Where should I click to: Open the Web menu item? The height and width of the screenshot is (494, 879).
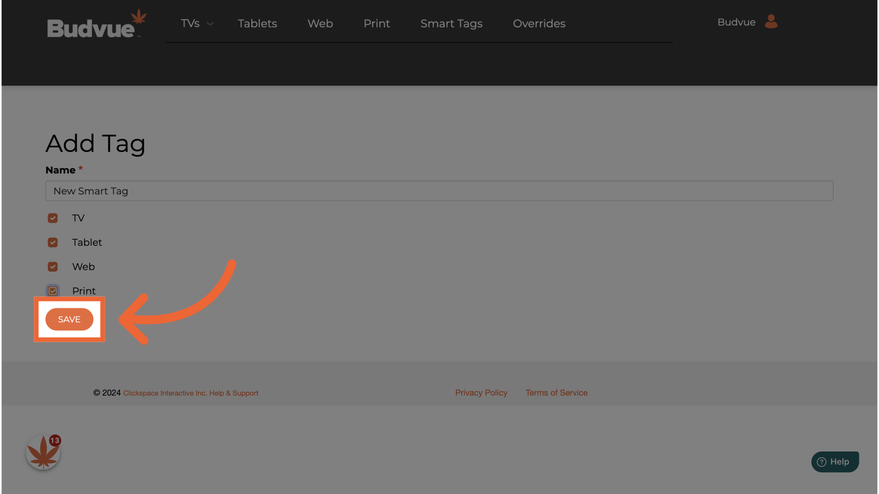coord(320,23)
